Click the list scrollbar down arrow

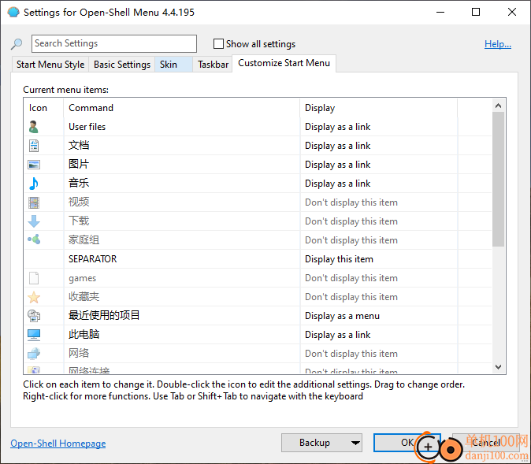498,367
